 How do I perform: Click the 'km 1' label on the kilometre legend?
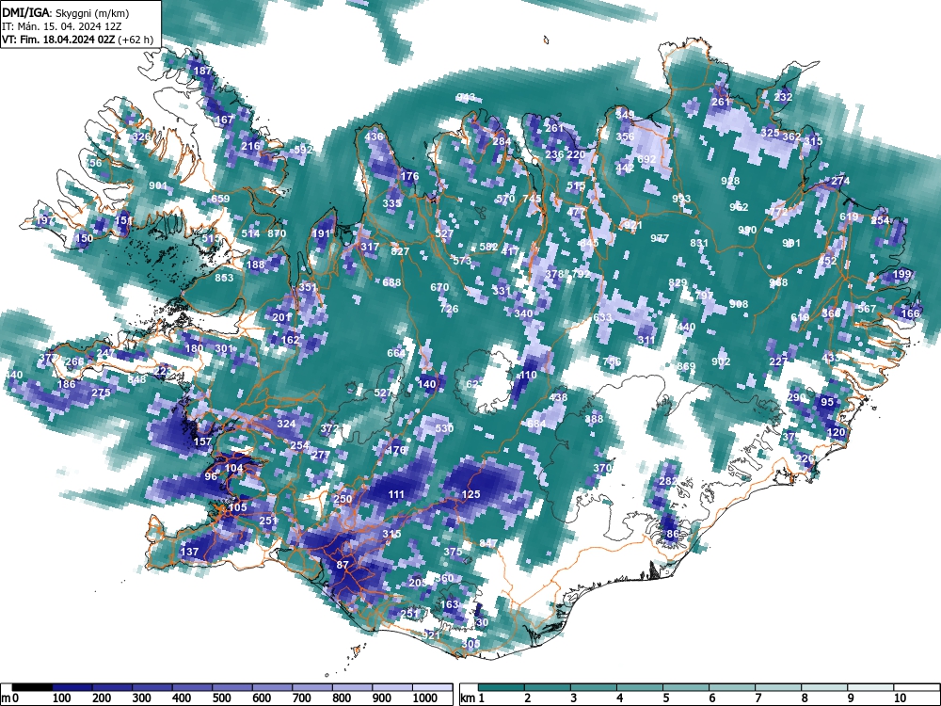(x=472, y=698)
